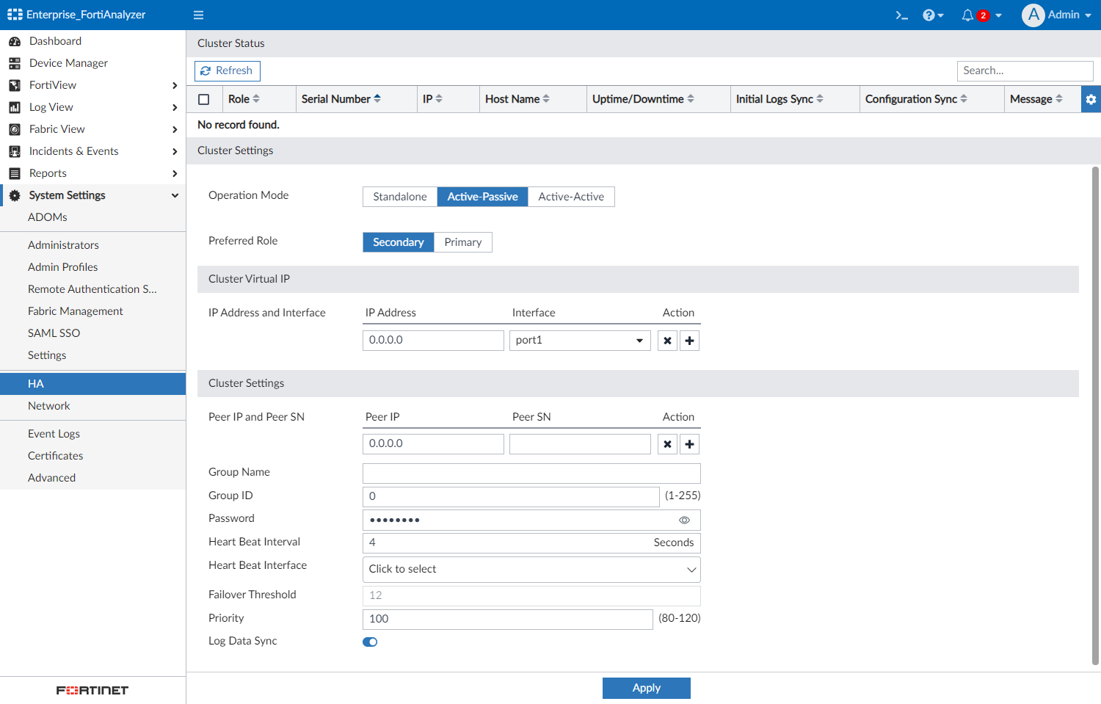The image size is (1101, 704).
Task: Toggle the Log Data Sync switch
Action: click(x=370, y=642)
